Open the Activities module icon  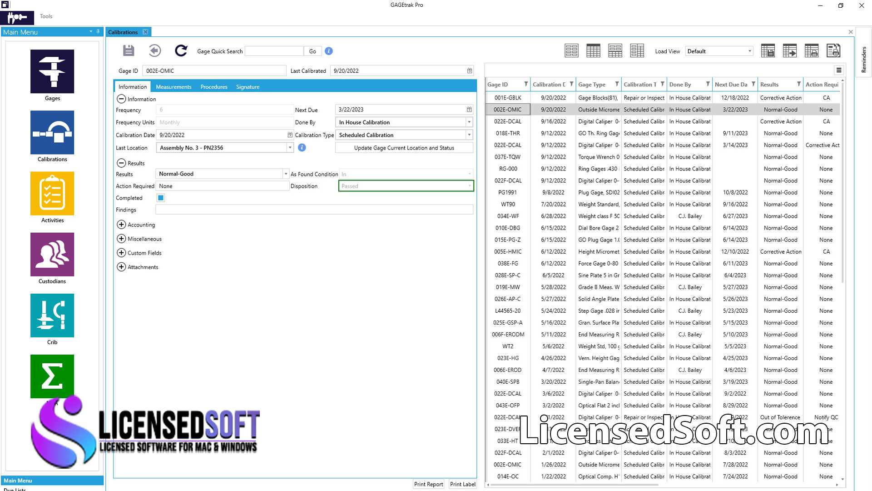point(52,193)
